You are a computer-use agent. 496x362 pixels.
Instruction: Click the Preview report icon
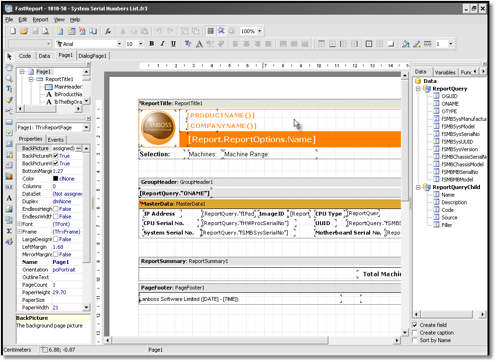pos(45,31)
